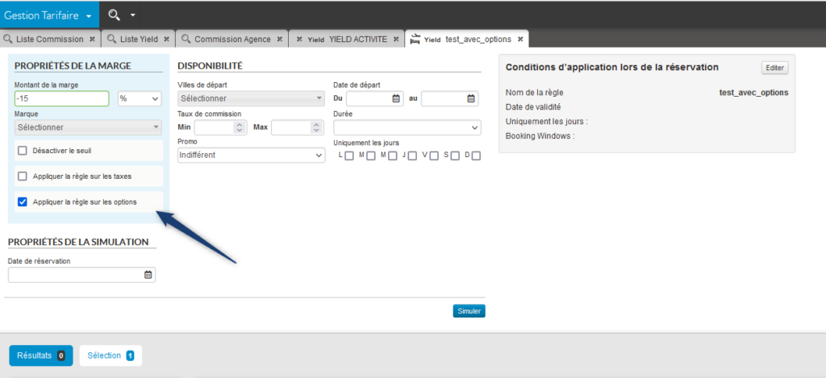Open calendar picker for departure 'au' date

(471, 99)
